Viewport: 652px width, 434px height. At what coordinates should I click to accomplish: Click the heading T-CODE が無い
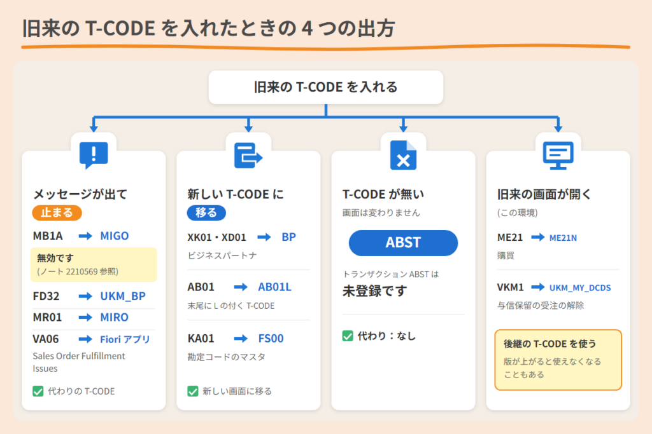tap(383, 194)
